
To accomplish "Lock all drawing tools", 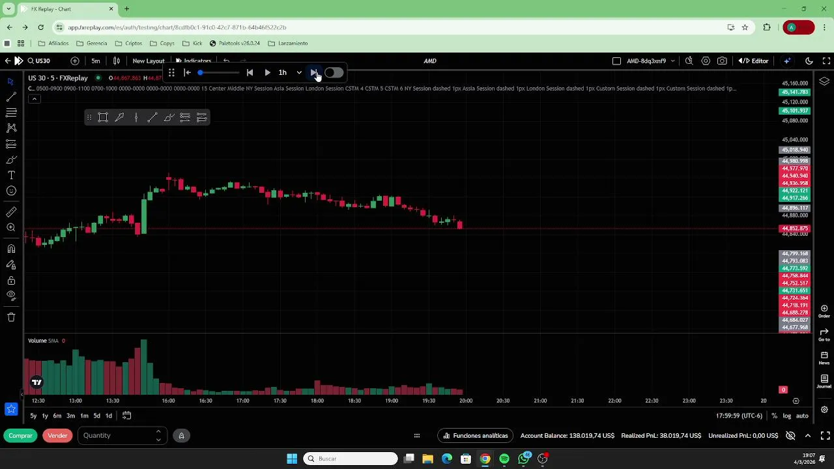I will (11, 281).
